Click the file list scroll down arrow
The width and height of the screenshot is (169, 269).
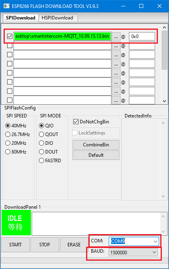pyautogui.click(x=164, y=101)
